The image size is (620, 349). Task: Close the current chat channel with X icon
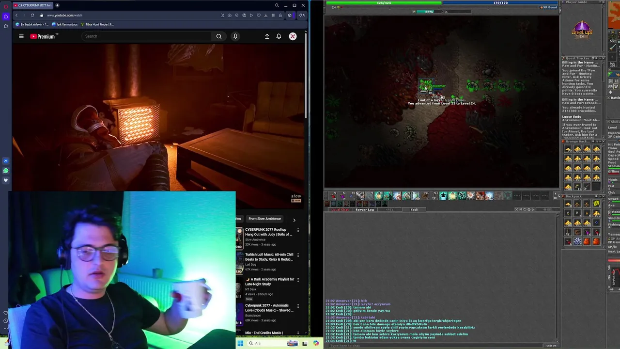[517, 209]
